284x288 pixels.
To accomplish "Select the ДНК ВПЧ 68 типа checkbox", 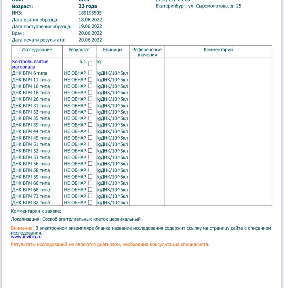I will pos(90,190).
